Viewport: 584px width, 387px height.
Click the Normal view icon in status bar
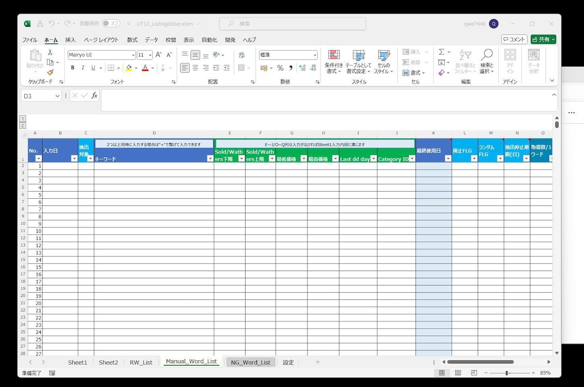(x=442, y=373)
